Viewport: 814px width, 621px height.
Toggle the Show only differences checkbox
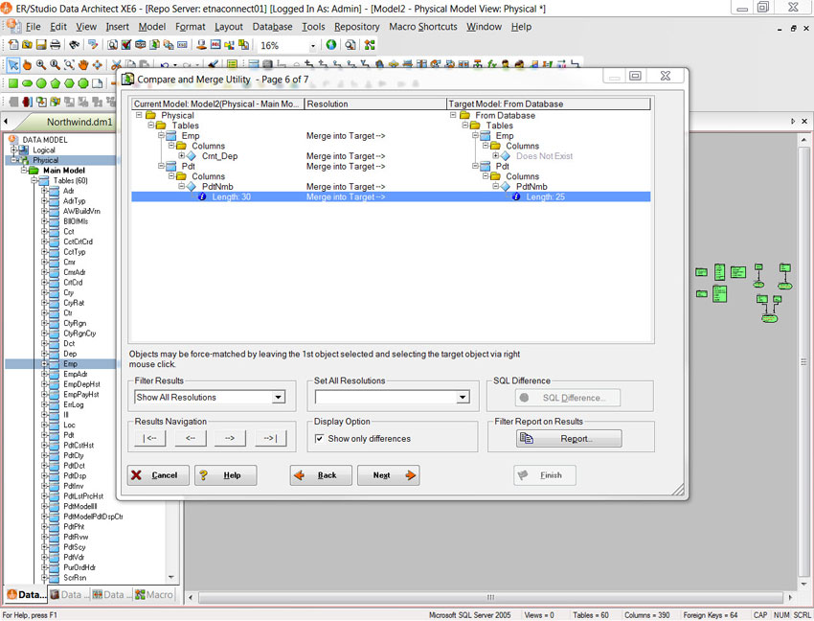tap(319, 439)
